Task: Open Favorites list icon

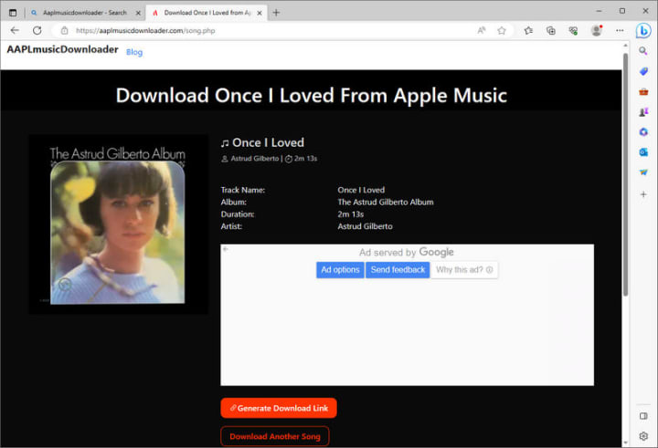Action: tap(528, 30)
